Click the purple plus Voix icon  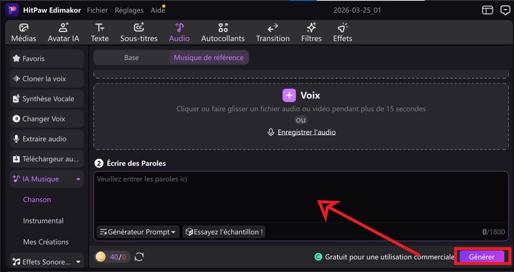click(x=289, y=96)
